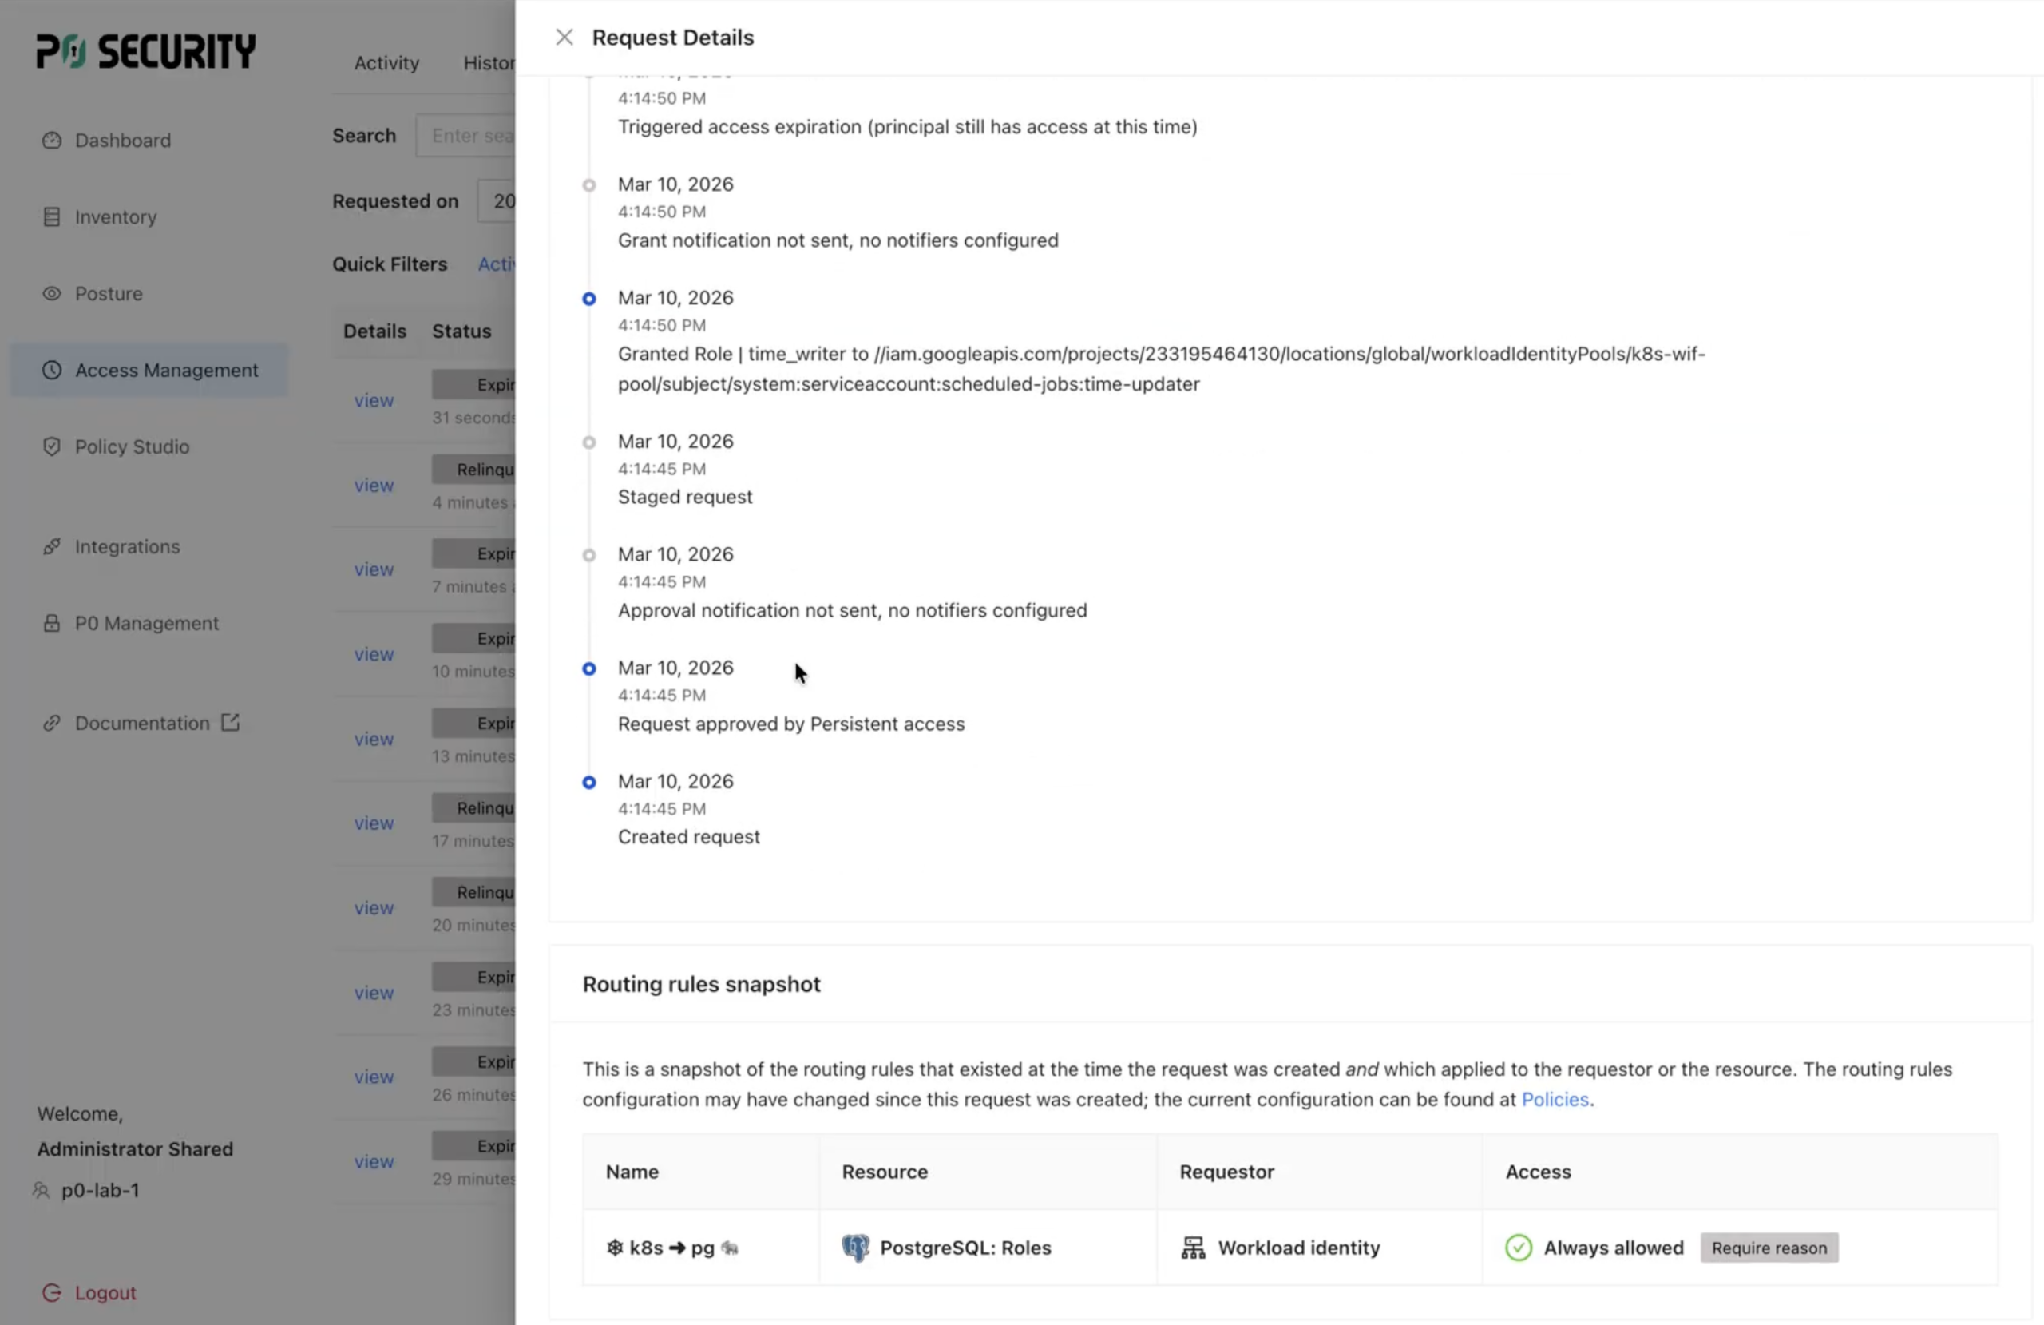2044x1325 pixels.
Task: Follow the Policies hyperlink
Action: click(x=1555, y=1099)
